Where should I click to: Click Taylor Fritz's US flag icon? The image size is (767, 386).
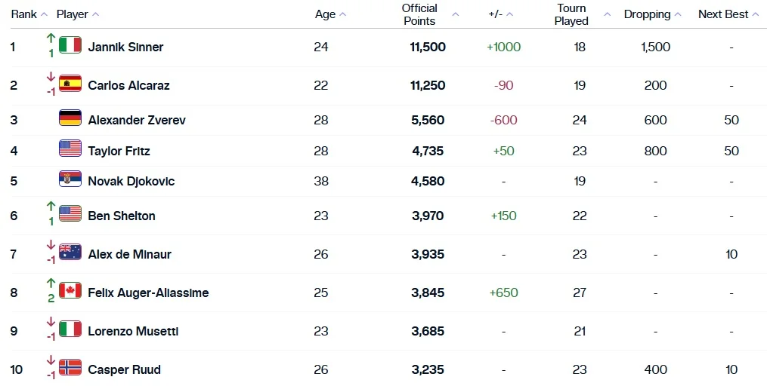point(70,149)
